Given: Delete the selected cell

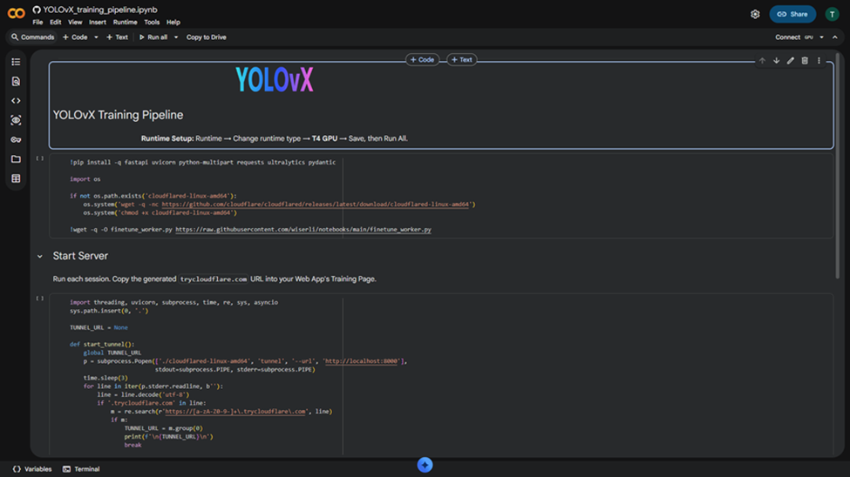Looking at the screenshot, I should (x=805, y=61).
